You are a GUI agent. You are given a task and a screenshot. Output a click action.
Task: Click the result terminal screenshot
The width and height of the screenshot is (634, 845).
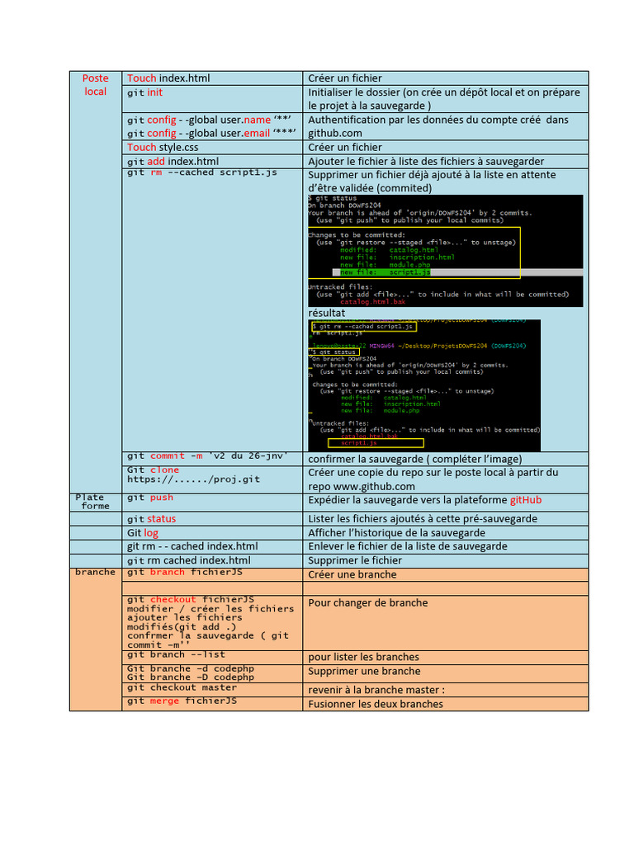424,385
